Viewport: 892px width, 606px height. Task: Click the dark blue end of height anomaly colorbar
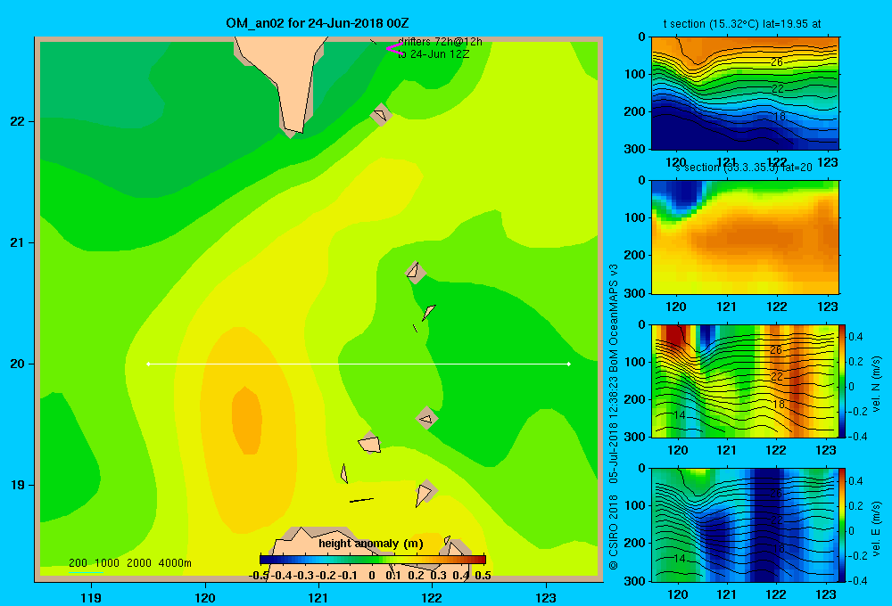265,560
